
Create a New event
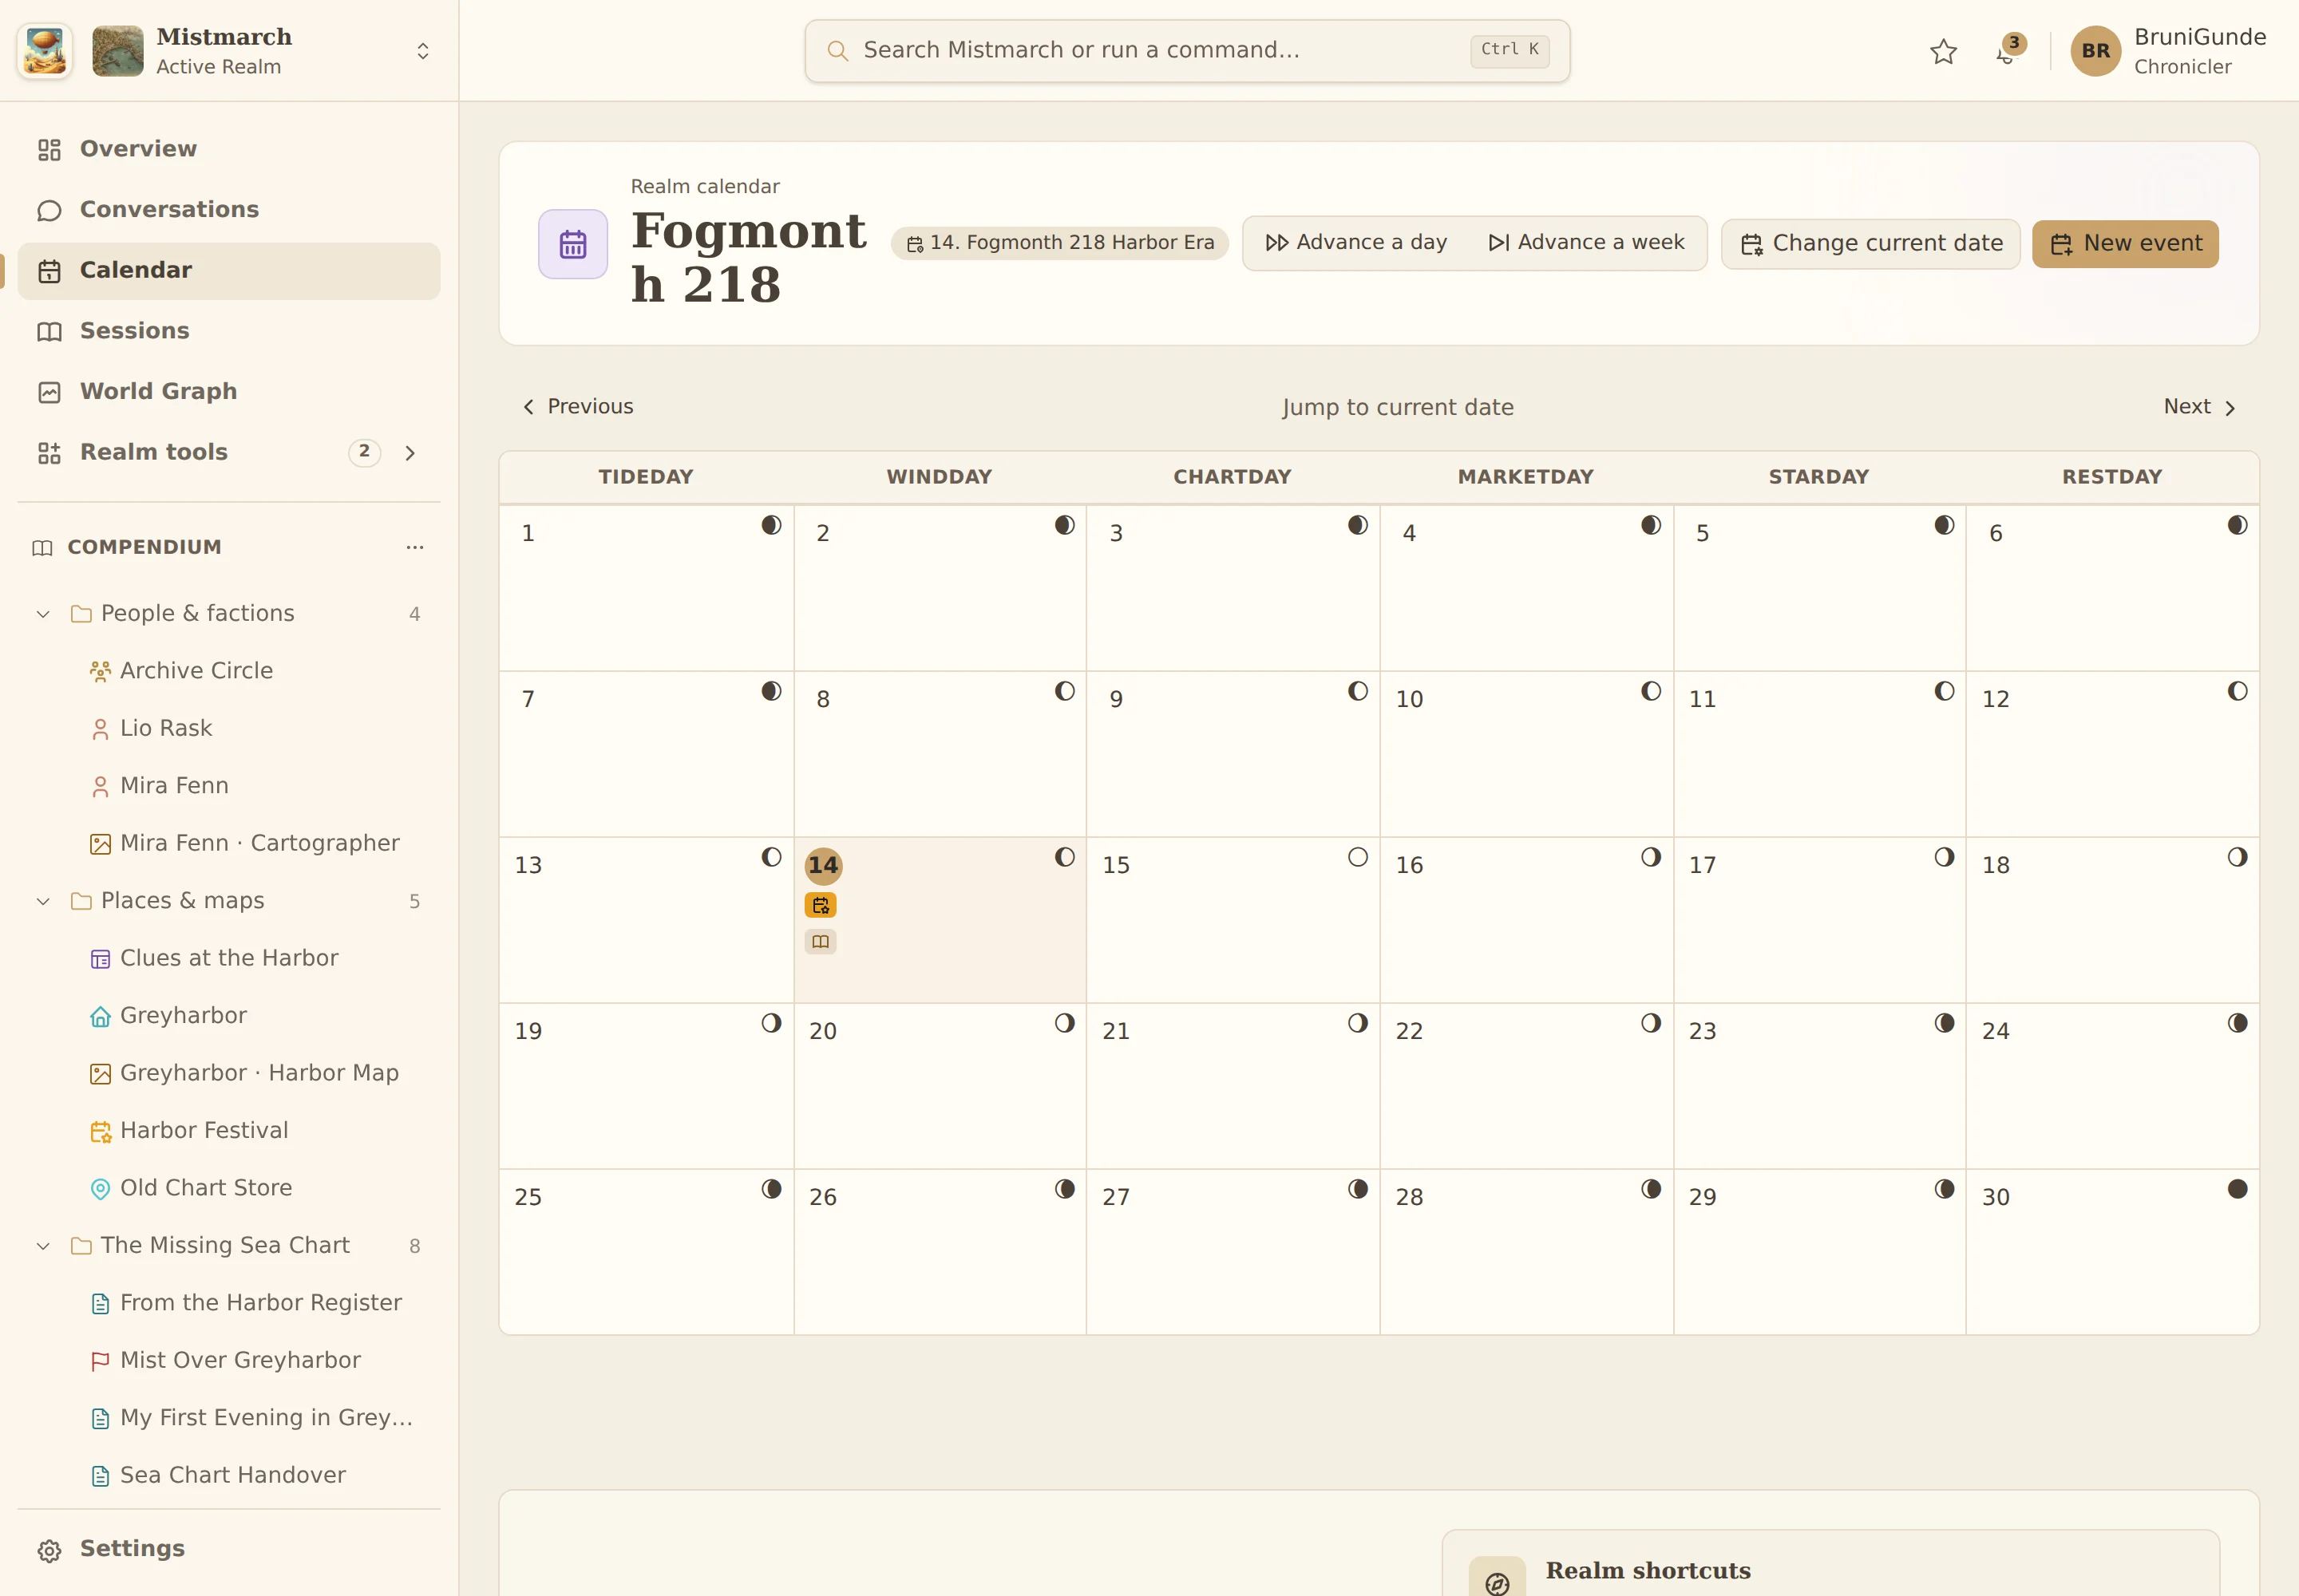point(2125,244)
